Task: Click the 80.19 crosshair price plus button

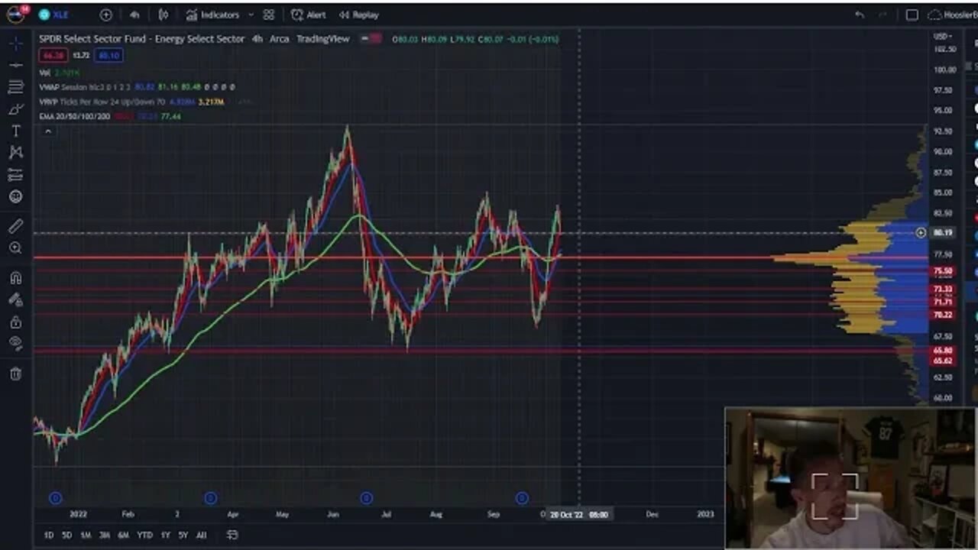Action: click(x=921, y=232)
